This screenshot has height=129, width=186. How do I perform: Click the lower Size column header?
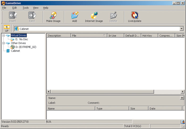coord(139,108)
